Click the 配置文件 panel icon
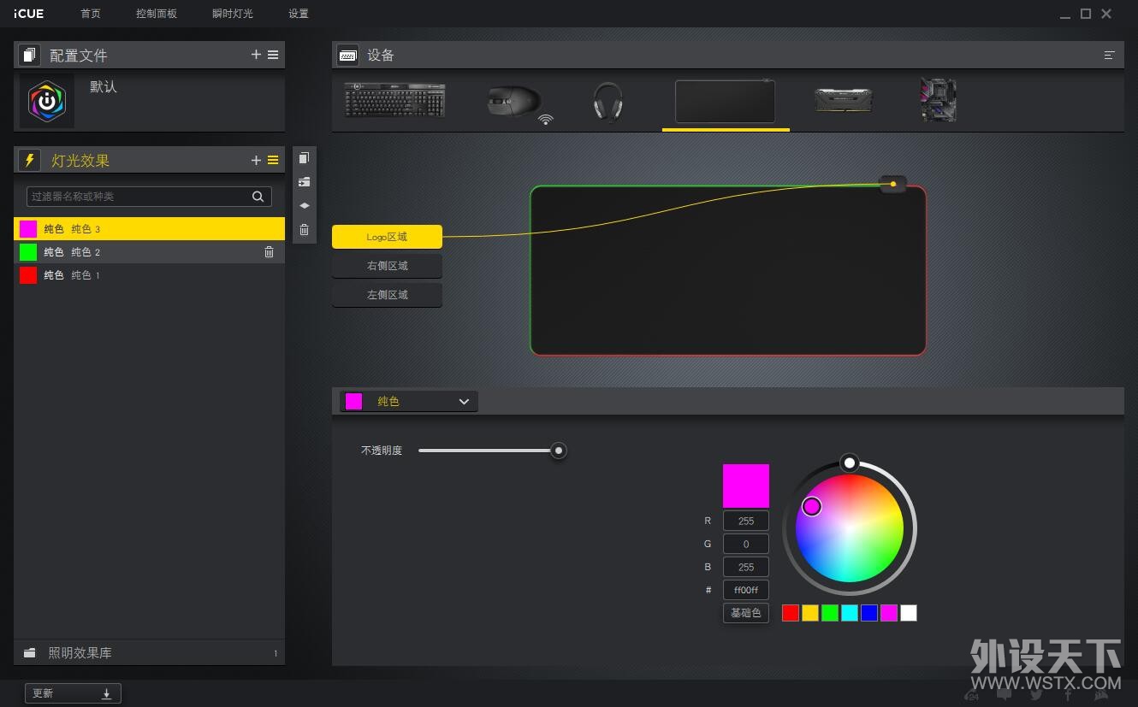The height and width of the screenshot is (707, 1138). (29, 55)
